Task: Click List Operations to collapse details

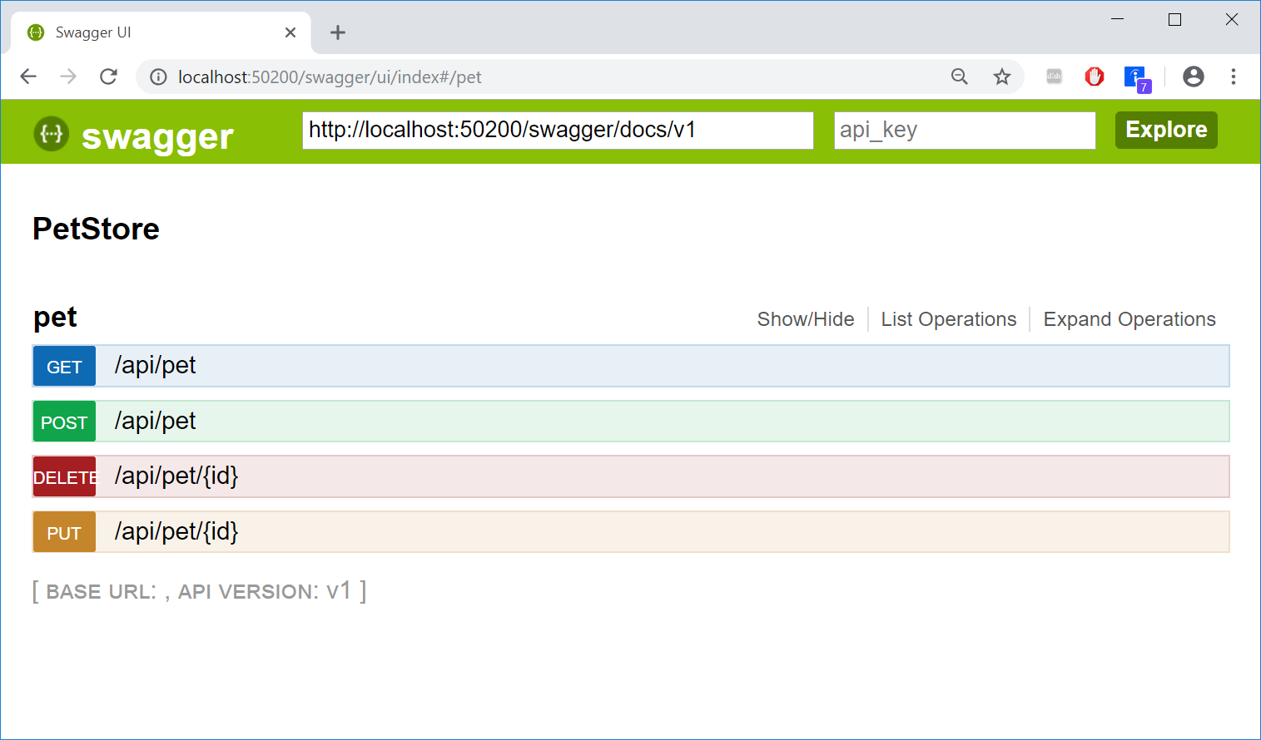Action: (948, 319)
